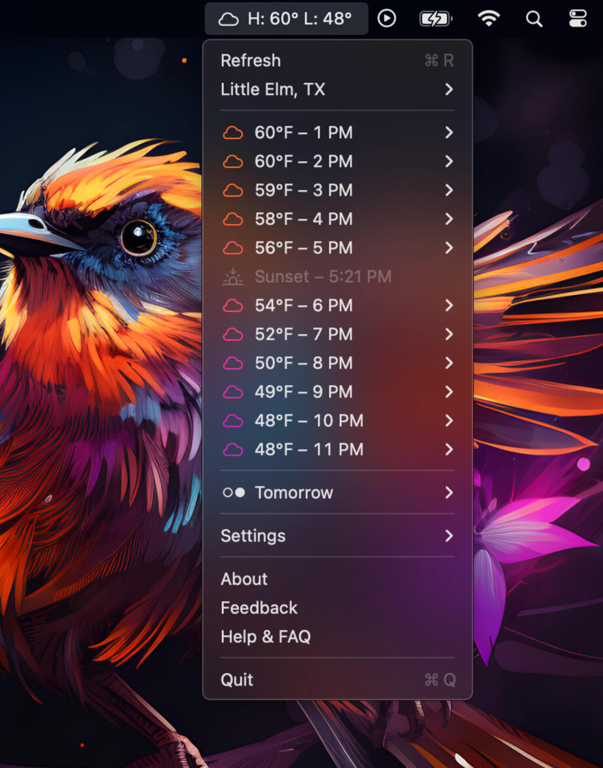
Task: Expand the Settings submenu chevron
Action: point(449,536)
